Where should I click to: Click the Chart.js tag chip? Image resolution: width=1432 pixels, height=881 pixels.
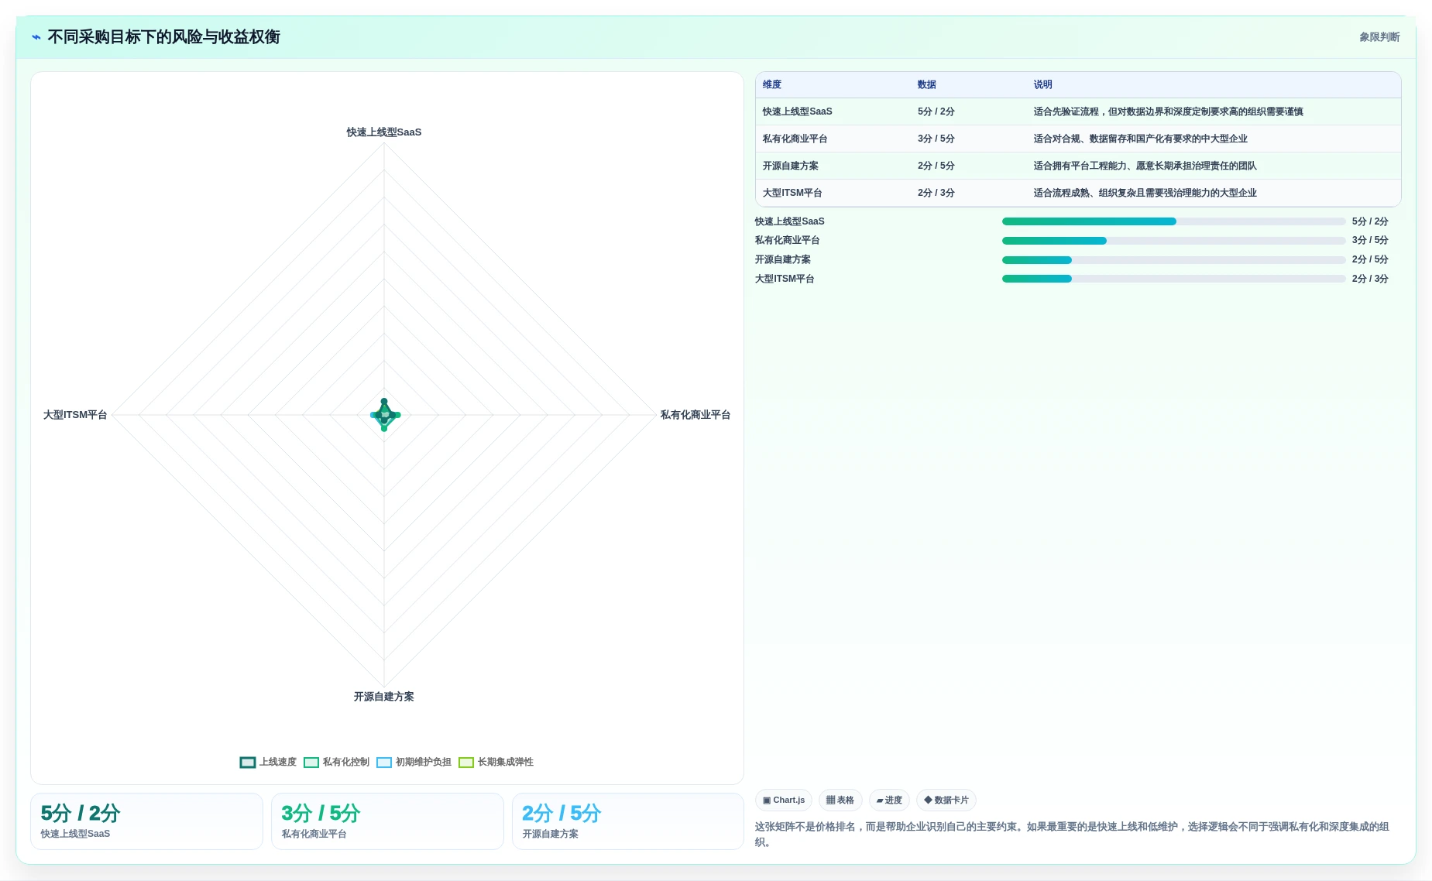click(784, 800)
